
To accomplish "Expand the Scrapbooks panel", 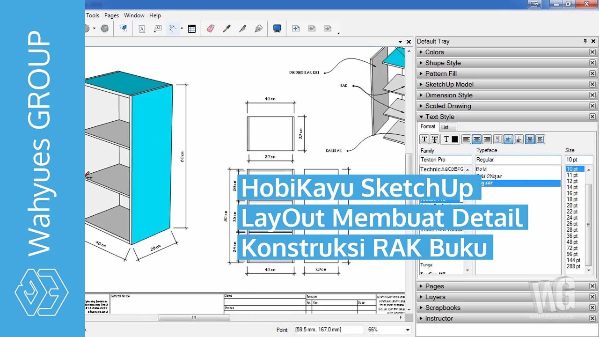I will coord(506,308).
